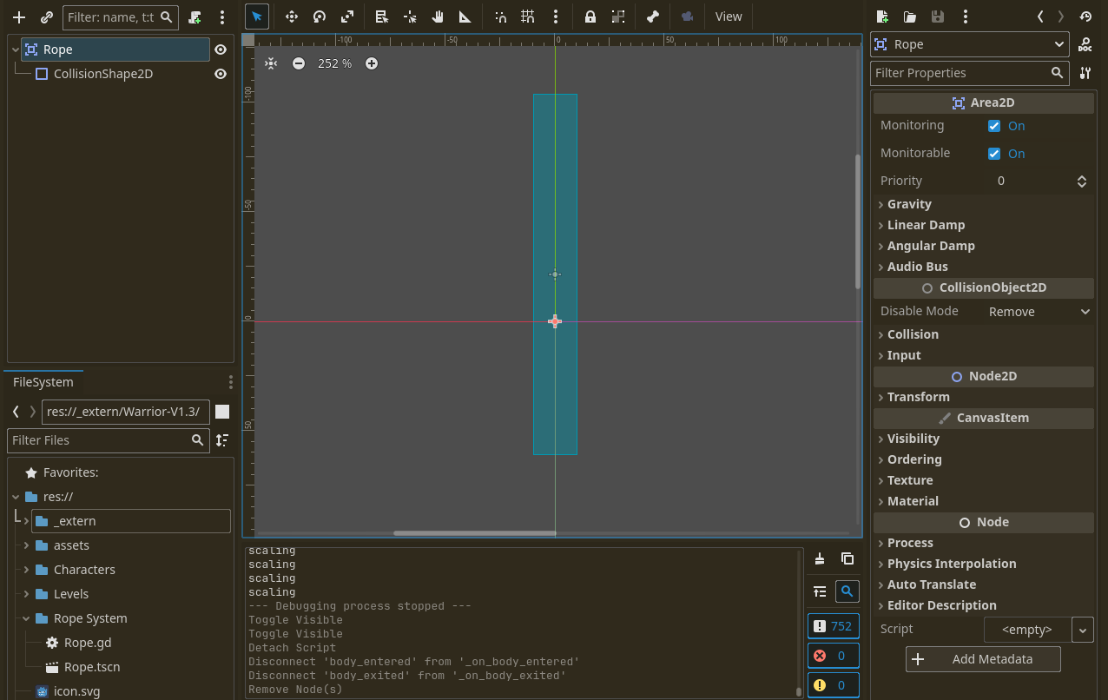Activate the Scale Mode tool

(x=347, y=17)
